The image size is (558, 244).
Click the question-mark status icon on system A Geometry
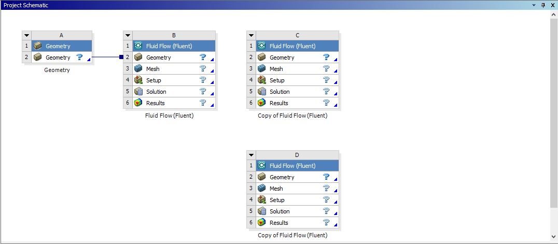(x=80, y=57)
